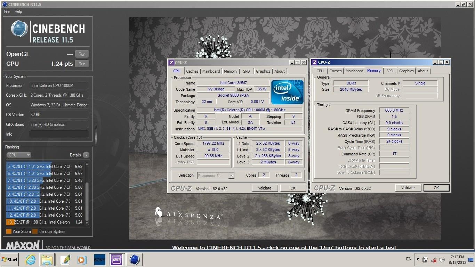The height and width of the screenshot is (267, 475).
Task: Select ranking row 12 with score 5.00
Action: click(45, 215)
